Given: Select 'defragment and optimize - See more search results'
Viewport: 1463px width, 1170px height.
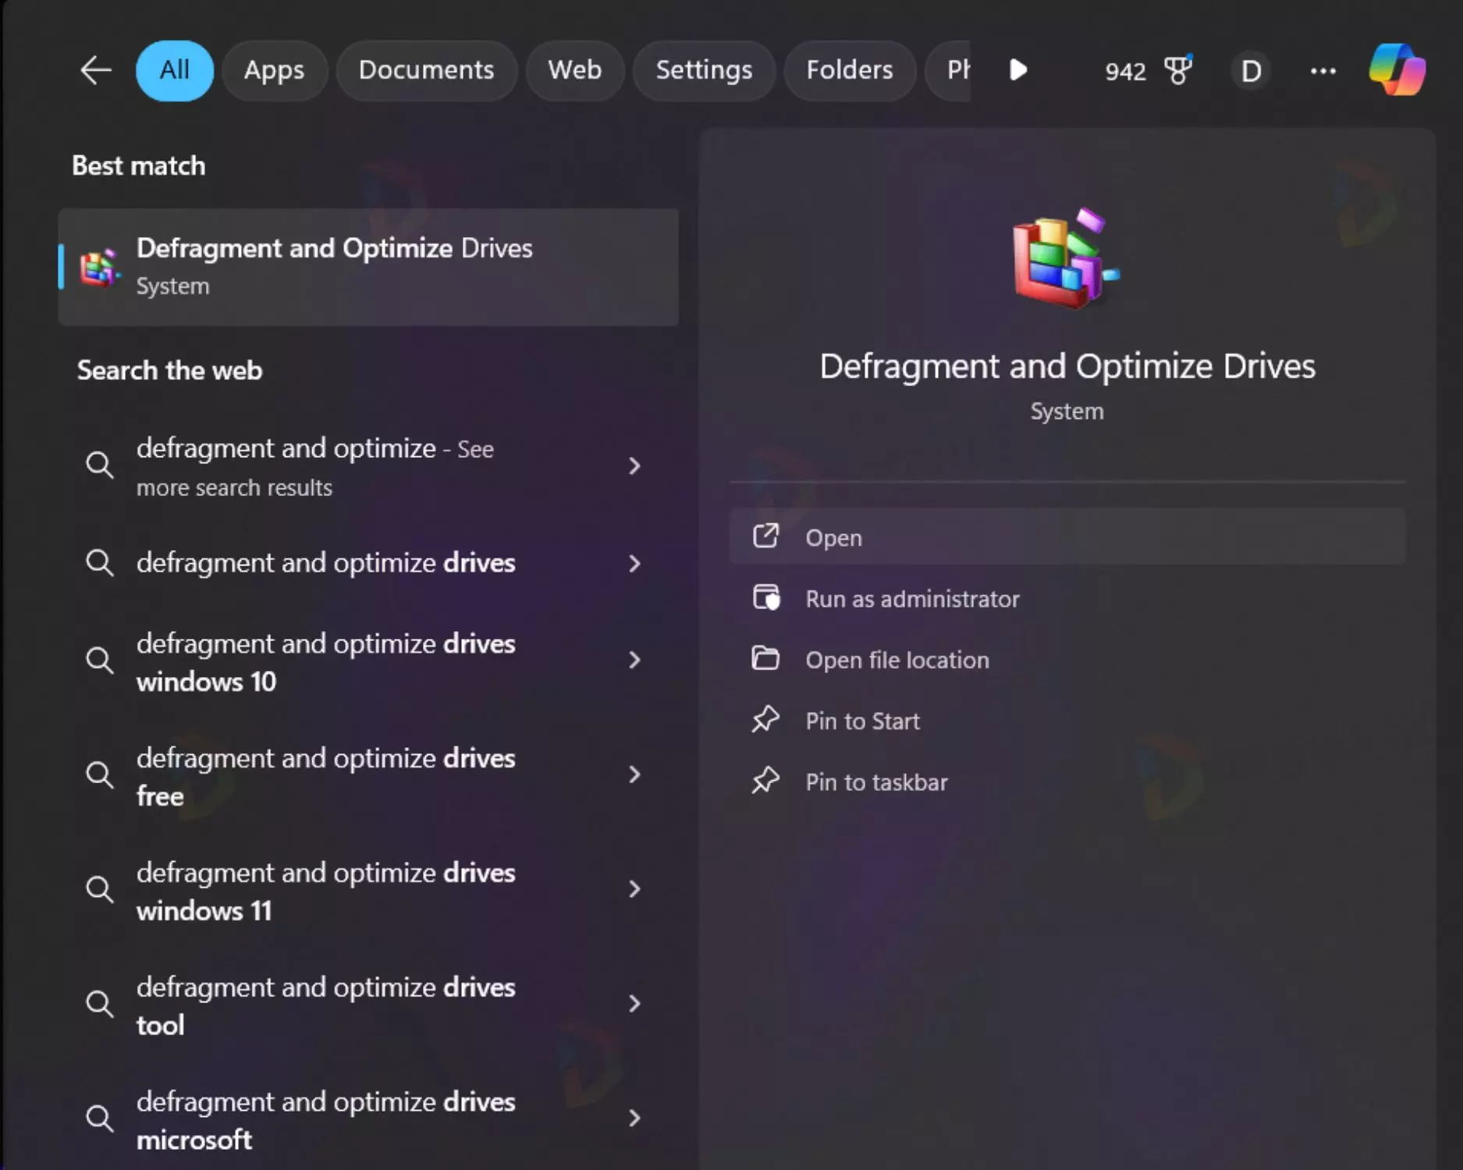Looking at the screenshot, I should point(368,466).
